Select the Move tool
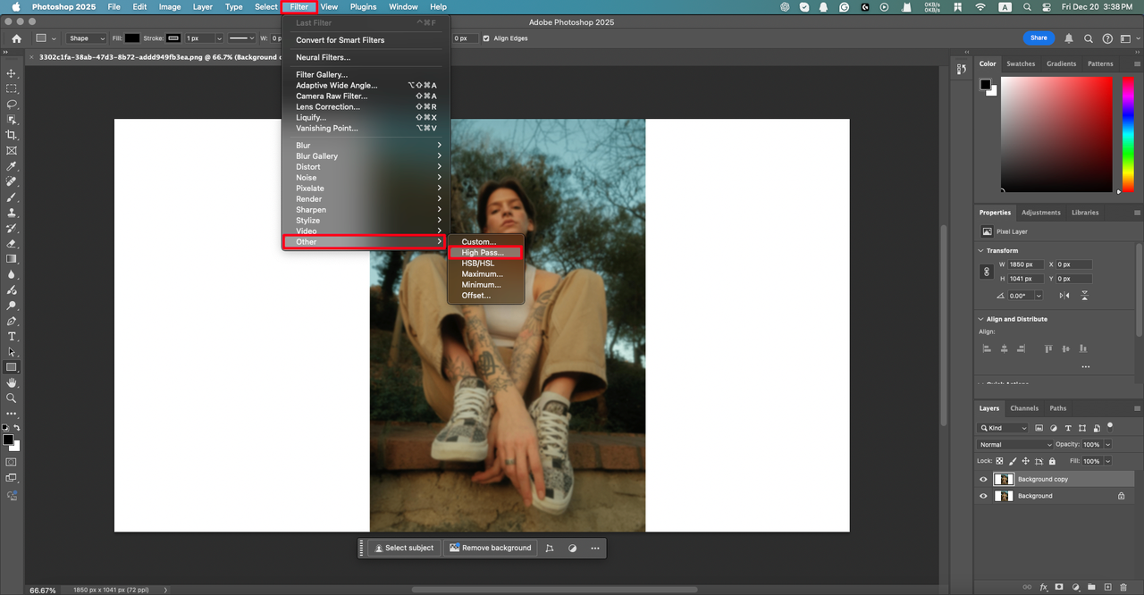 tap(12, 73)
